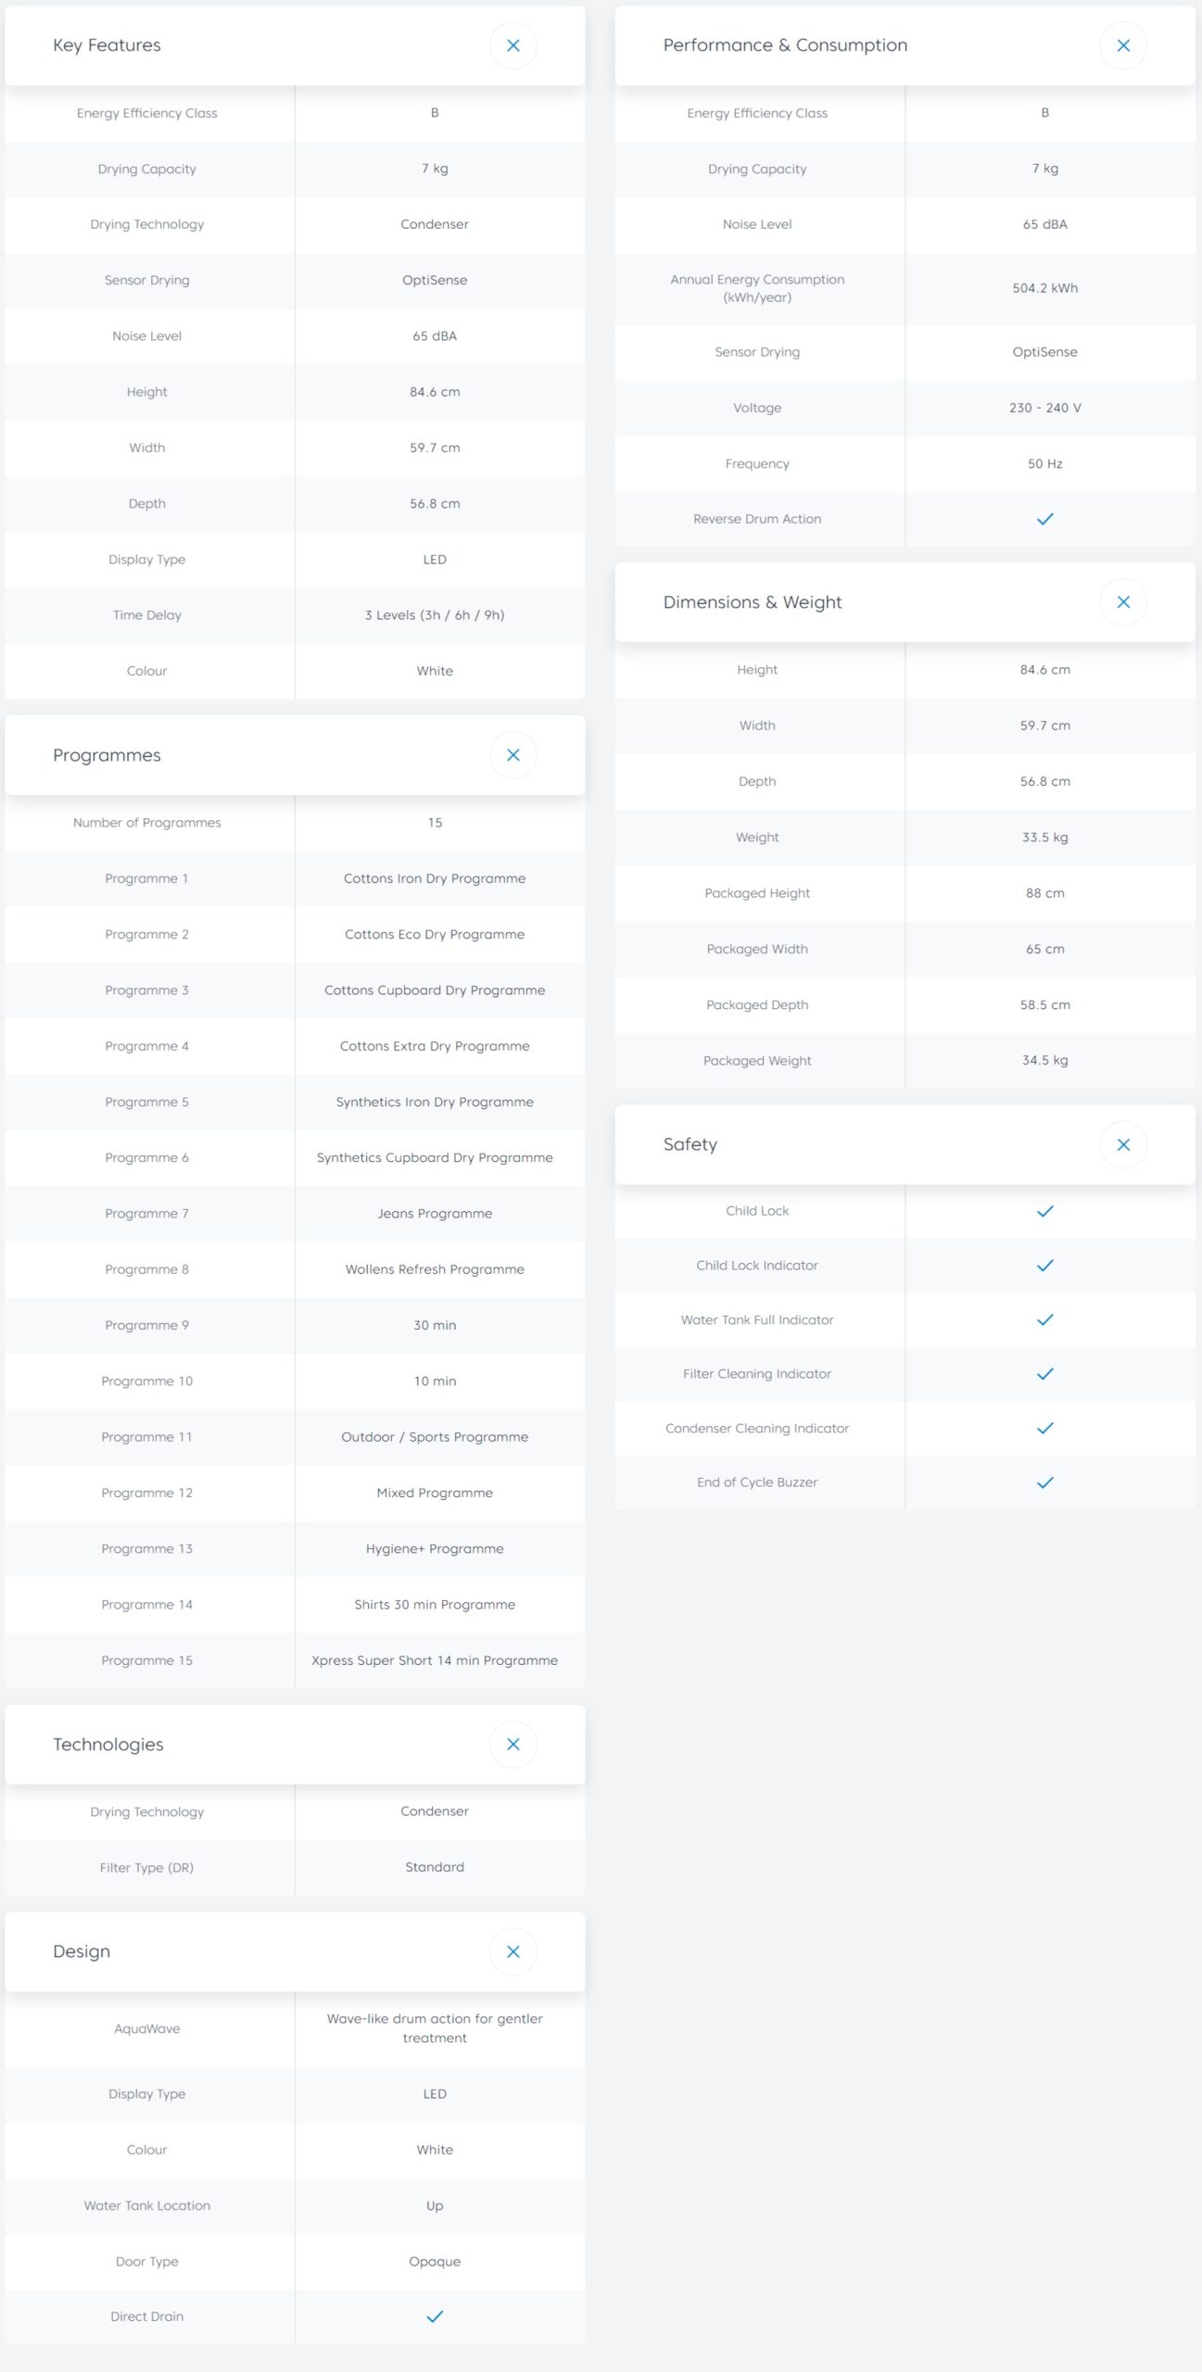Click the Direct Drain checkmark
The width and height of the screenshot is (1202, 2372).
coord(435,2316)
